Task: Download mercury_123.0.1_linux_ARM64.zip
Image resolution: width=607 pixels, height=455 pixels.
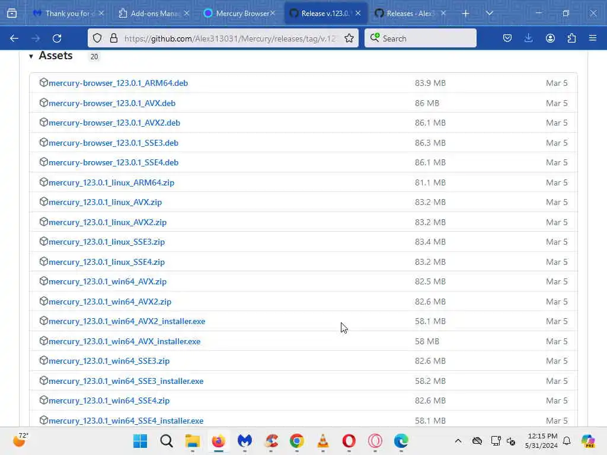Action: 111,182
